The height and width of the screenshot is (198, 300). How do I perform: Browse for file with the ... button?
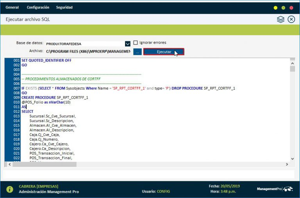137,52
